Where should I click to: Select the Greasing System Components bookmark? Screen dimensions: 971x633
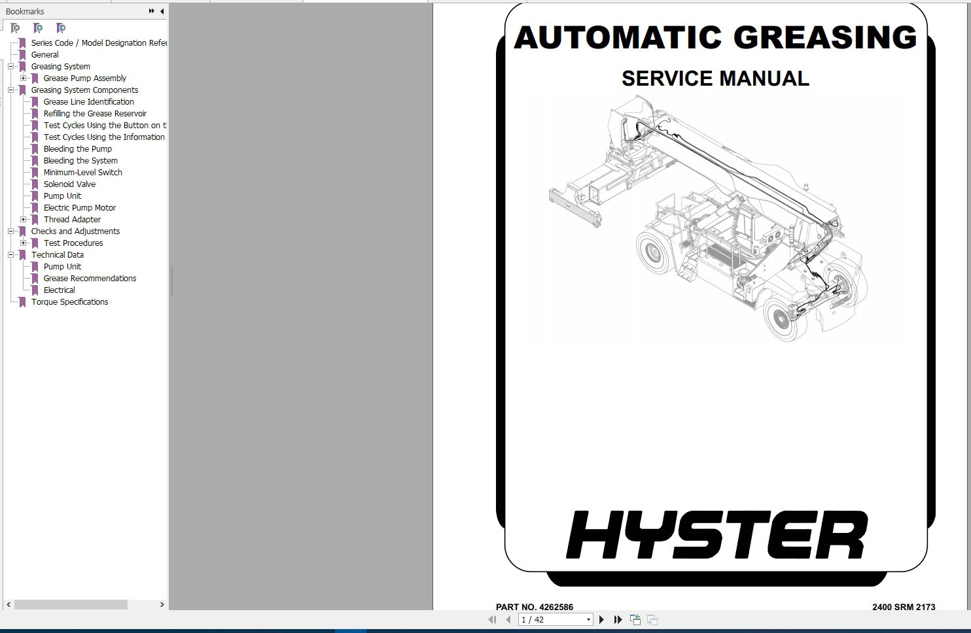85,90
